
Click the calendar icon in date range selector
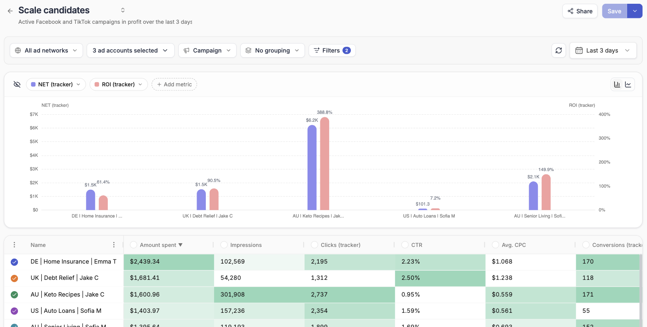point(579,50)
